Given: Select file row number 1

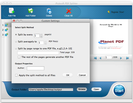Looking at the screenshot, I should click(x=3, y=25).
